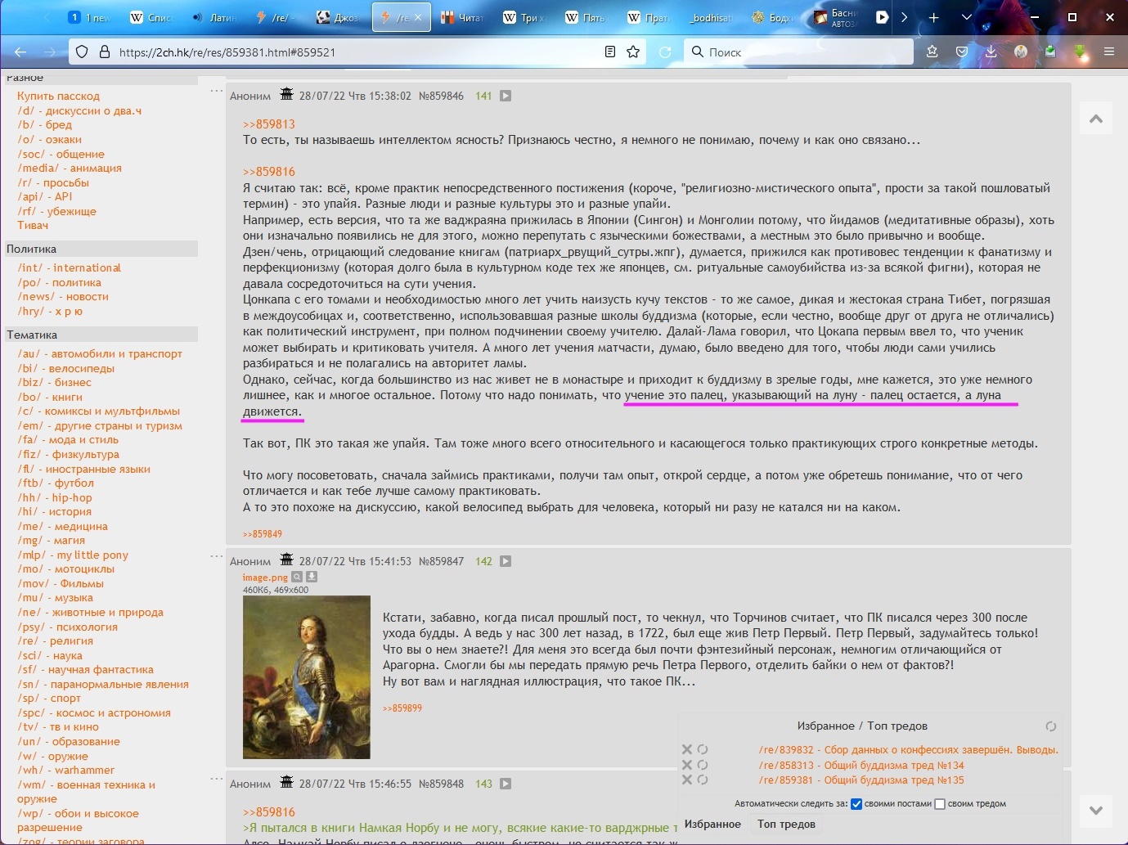Switch to the 'Читат' tab
Image resolution: width=1128 pixels, height=845 pixels.
point(463,17)
